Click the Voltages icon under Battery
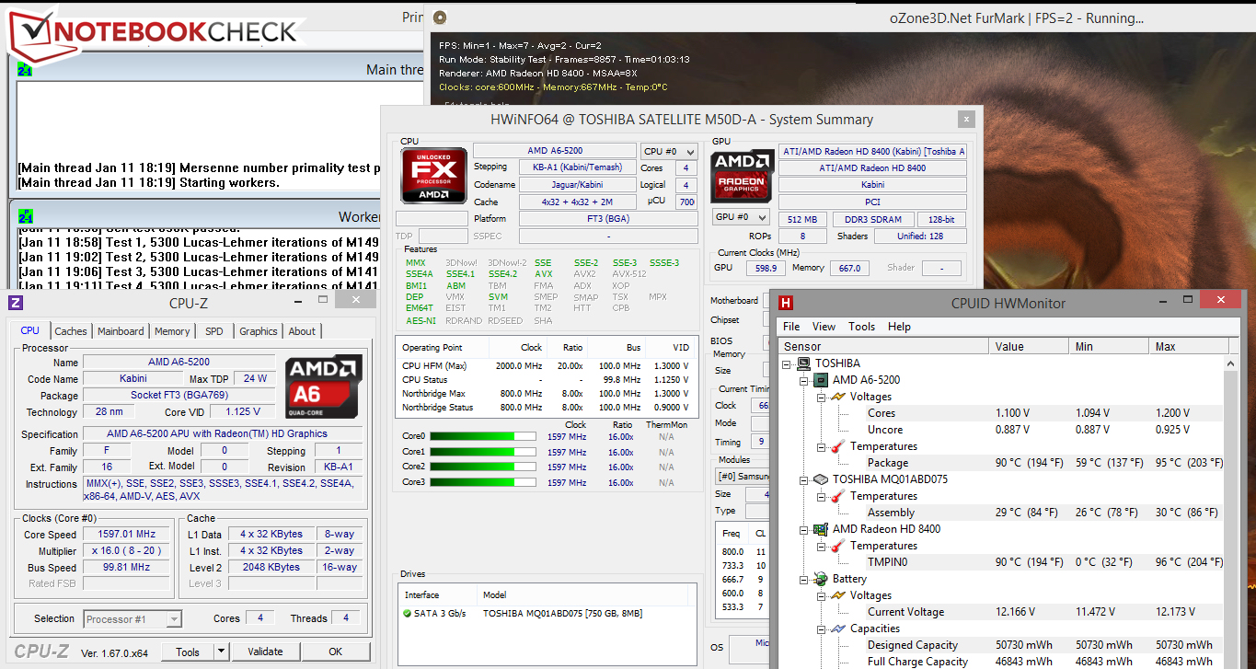 point(838,595)
